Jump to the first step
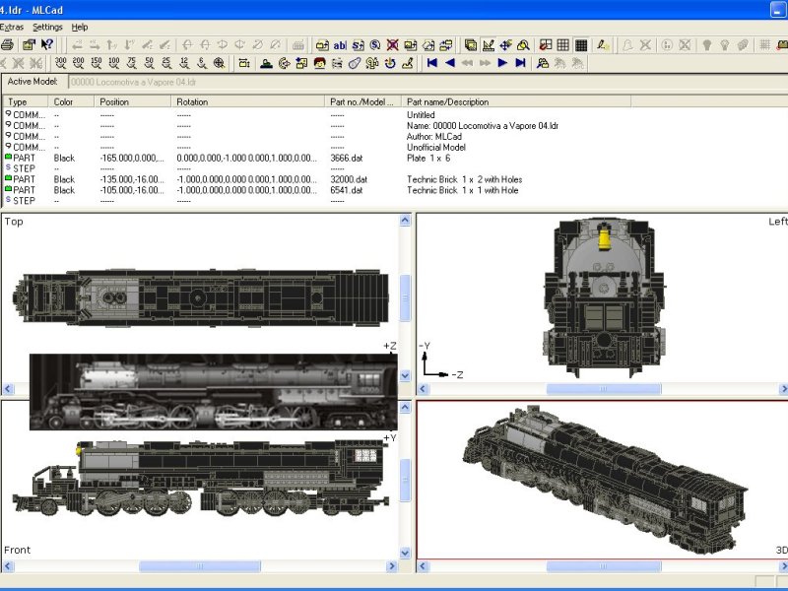This screenshot has width=788, height=591. 432,63
